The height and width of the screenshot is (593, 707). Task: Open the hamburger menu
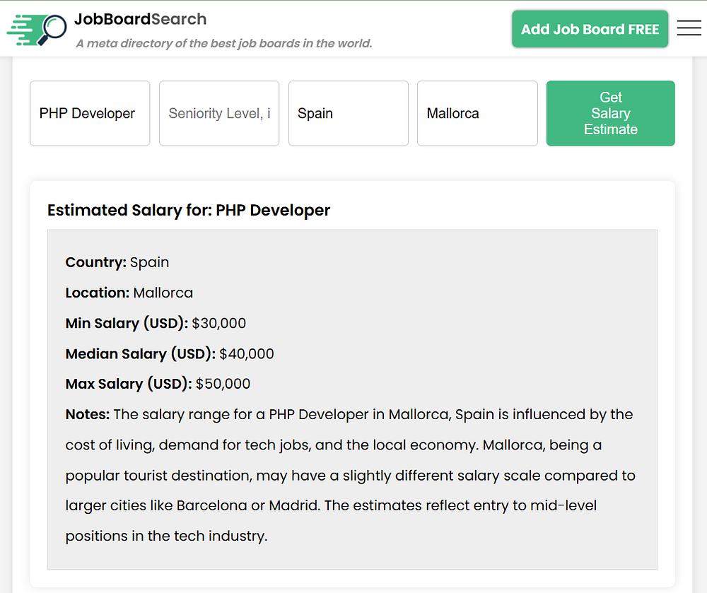point(689,28)
